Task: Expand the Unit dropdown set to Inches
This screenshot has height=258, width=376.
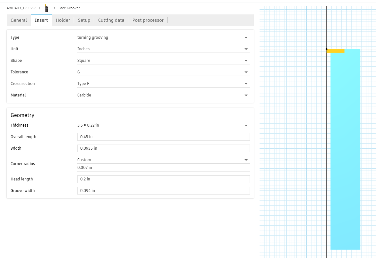Action: (x=163, y=49)
